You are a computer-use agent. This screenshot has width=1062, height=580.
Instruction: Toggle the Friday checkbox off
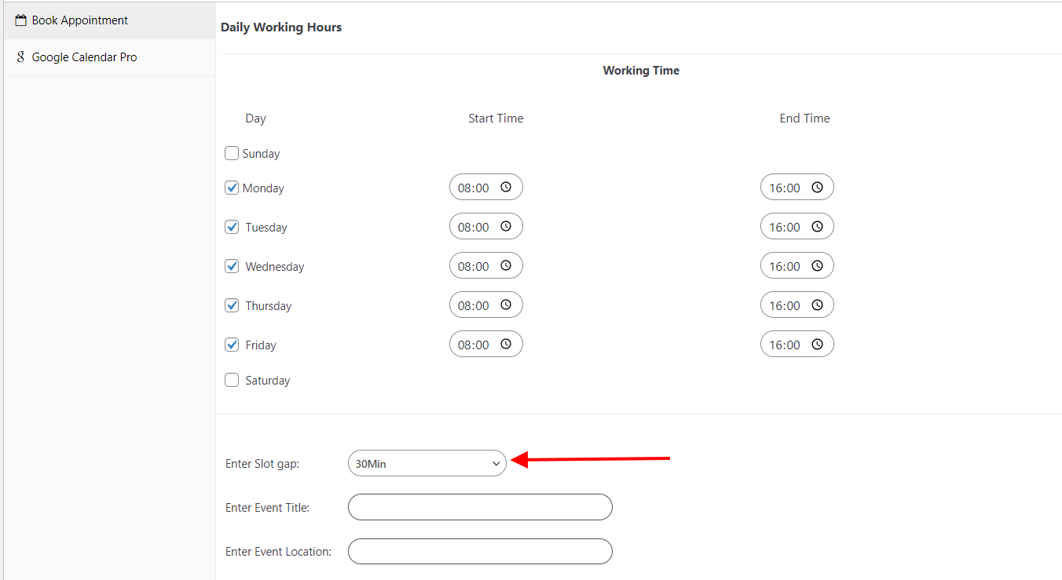pyautogui.click(x=232, y=345)
